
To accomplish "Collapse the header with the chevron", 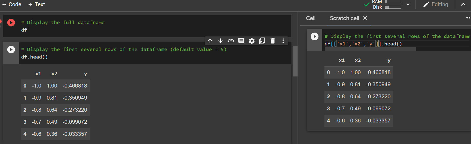I will click(x=463, y=5).
